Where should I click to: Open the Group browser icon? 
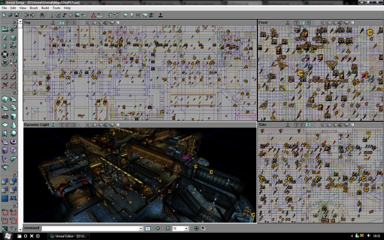[x=58, y=15]
